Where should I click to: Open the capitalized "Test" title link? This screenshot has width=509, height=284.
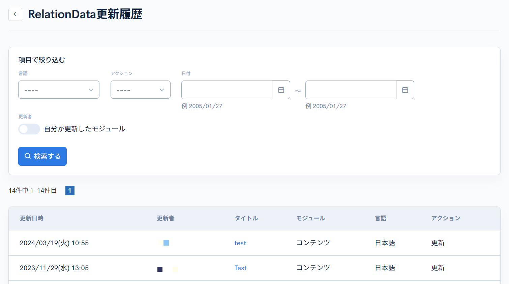pyautogui.click(x=240, y=268)
